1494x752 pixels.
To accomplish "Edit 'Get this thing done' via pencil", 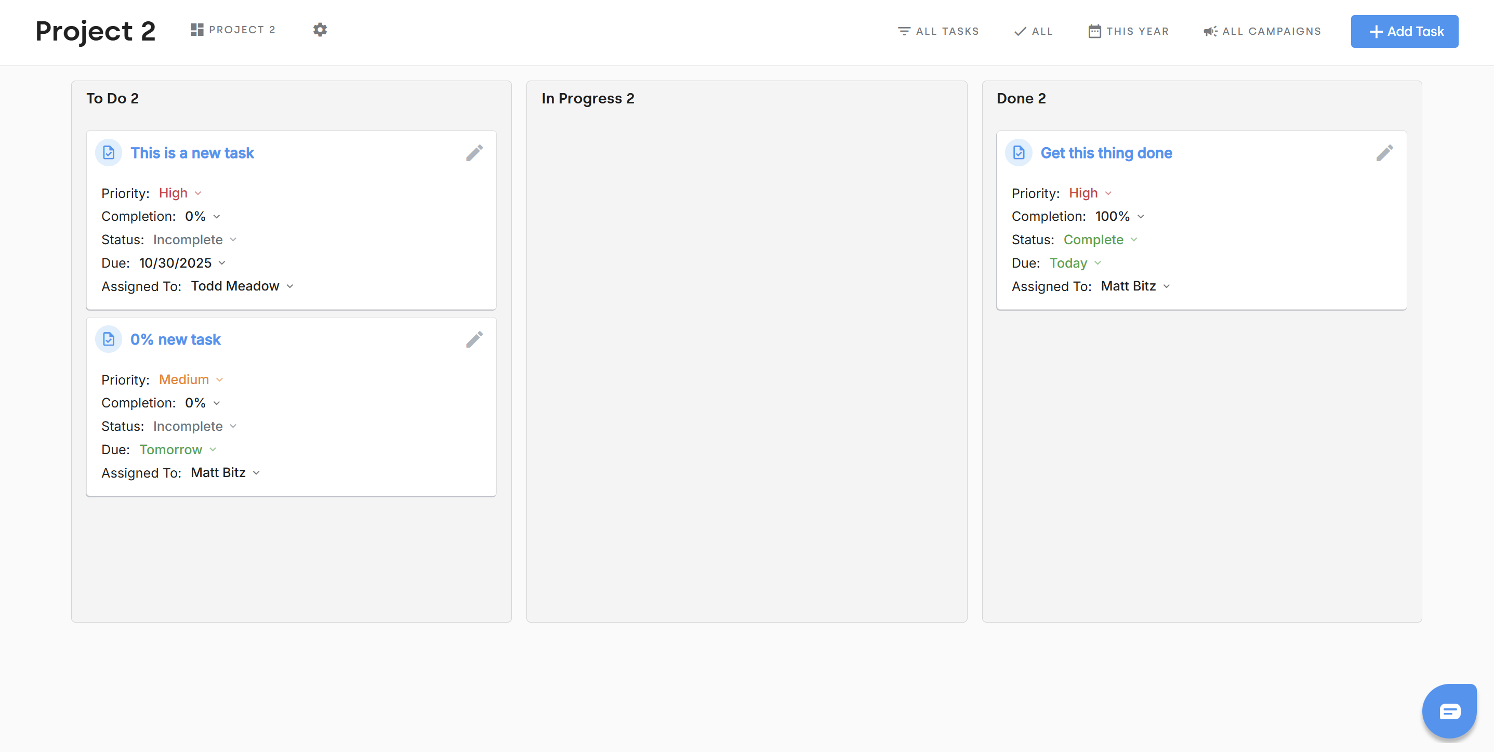I will [1384, 153].
